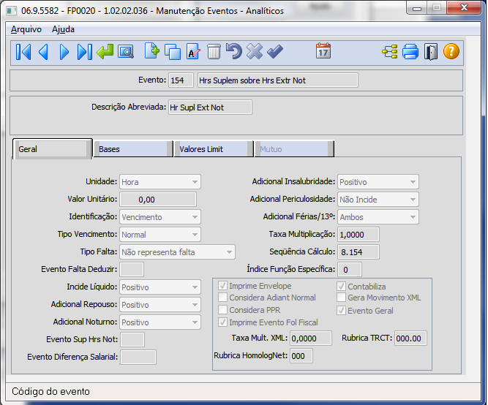Expand the Incide Líquido dropdown

pos(195,287)
